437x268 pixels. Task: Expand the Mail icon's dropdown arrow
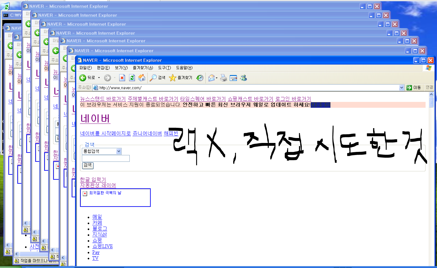pos(217,78)
